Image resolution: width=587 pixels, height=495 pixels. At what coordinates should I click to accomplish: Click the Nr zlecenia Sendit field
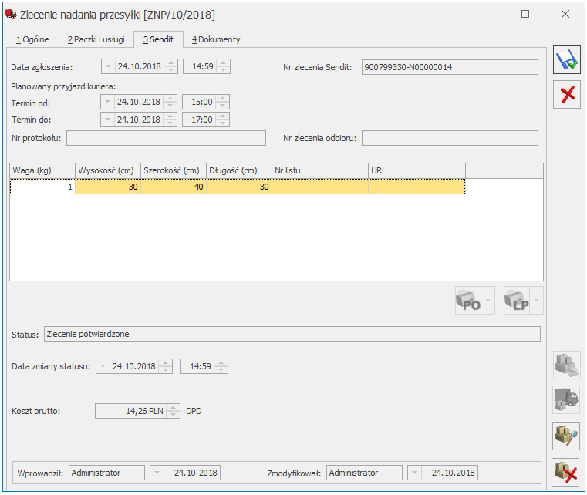click(450, 67)
